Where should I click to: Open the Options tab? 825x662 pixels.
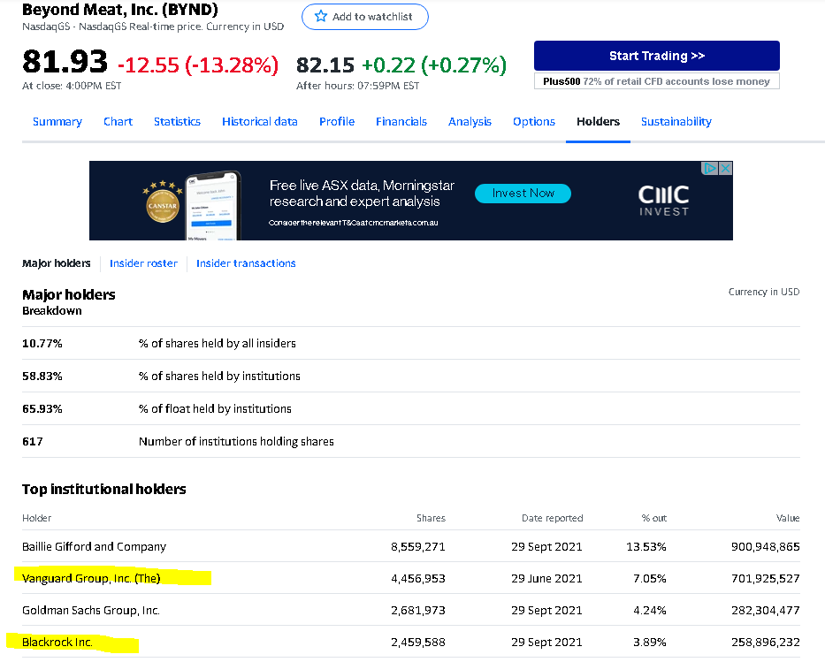click(534, 121)
